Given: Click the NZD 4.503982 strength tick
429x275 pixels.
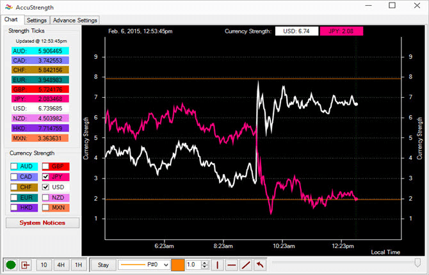Looking at the screenshot, I should (40, 118).
